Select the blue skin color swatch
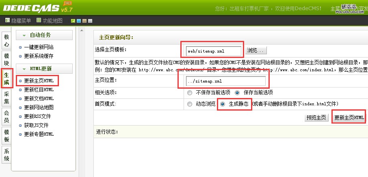368x177 pixels. coord(79,21)
